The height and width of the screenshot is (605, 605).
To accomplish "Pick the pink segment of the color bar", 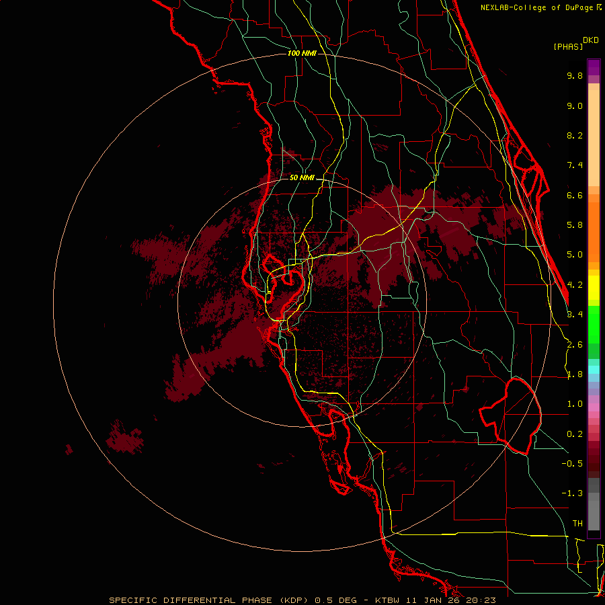I will pos(594,407).
